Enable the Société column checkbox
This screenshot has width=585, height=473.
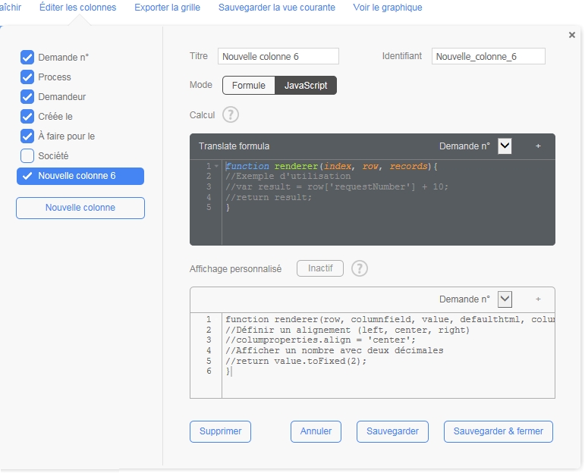(x=27, y=156)
